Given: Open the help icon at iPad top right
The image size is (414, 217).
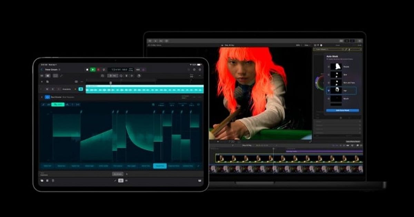Looking at the screenshot, I should coord(200,70).
